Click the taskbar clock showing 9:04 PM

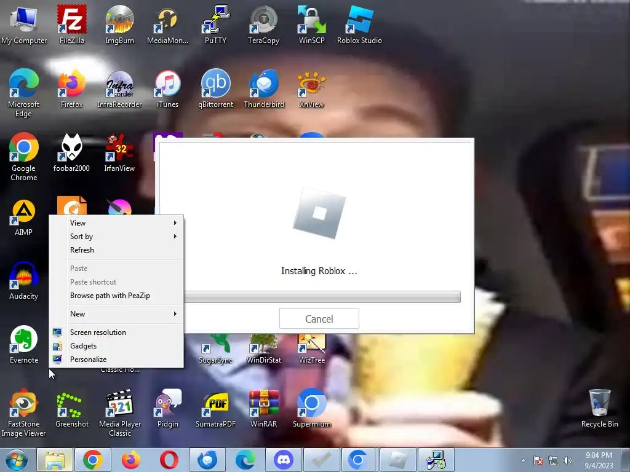point(599,460)
